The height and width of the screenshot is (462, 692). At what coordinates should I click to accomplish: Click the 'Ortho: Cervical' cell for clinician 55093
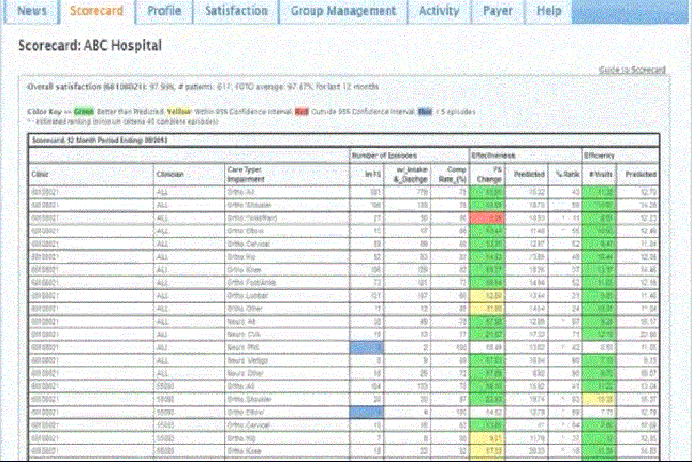(287, 425)
